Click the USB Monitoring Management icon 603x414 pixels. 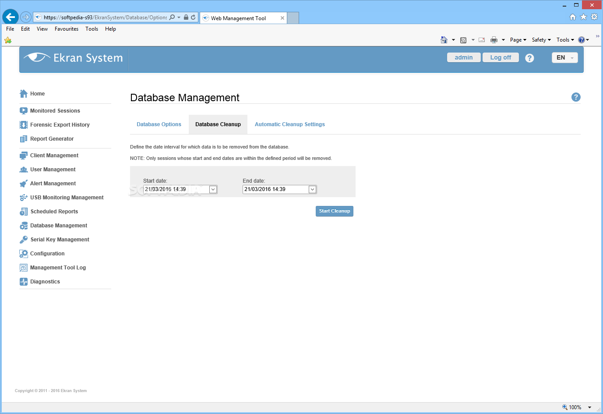pyautogui.click(x=24, y=198)
